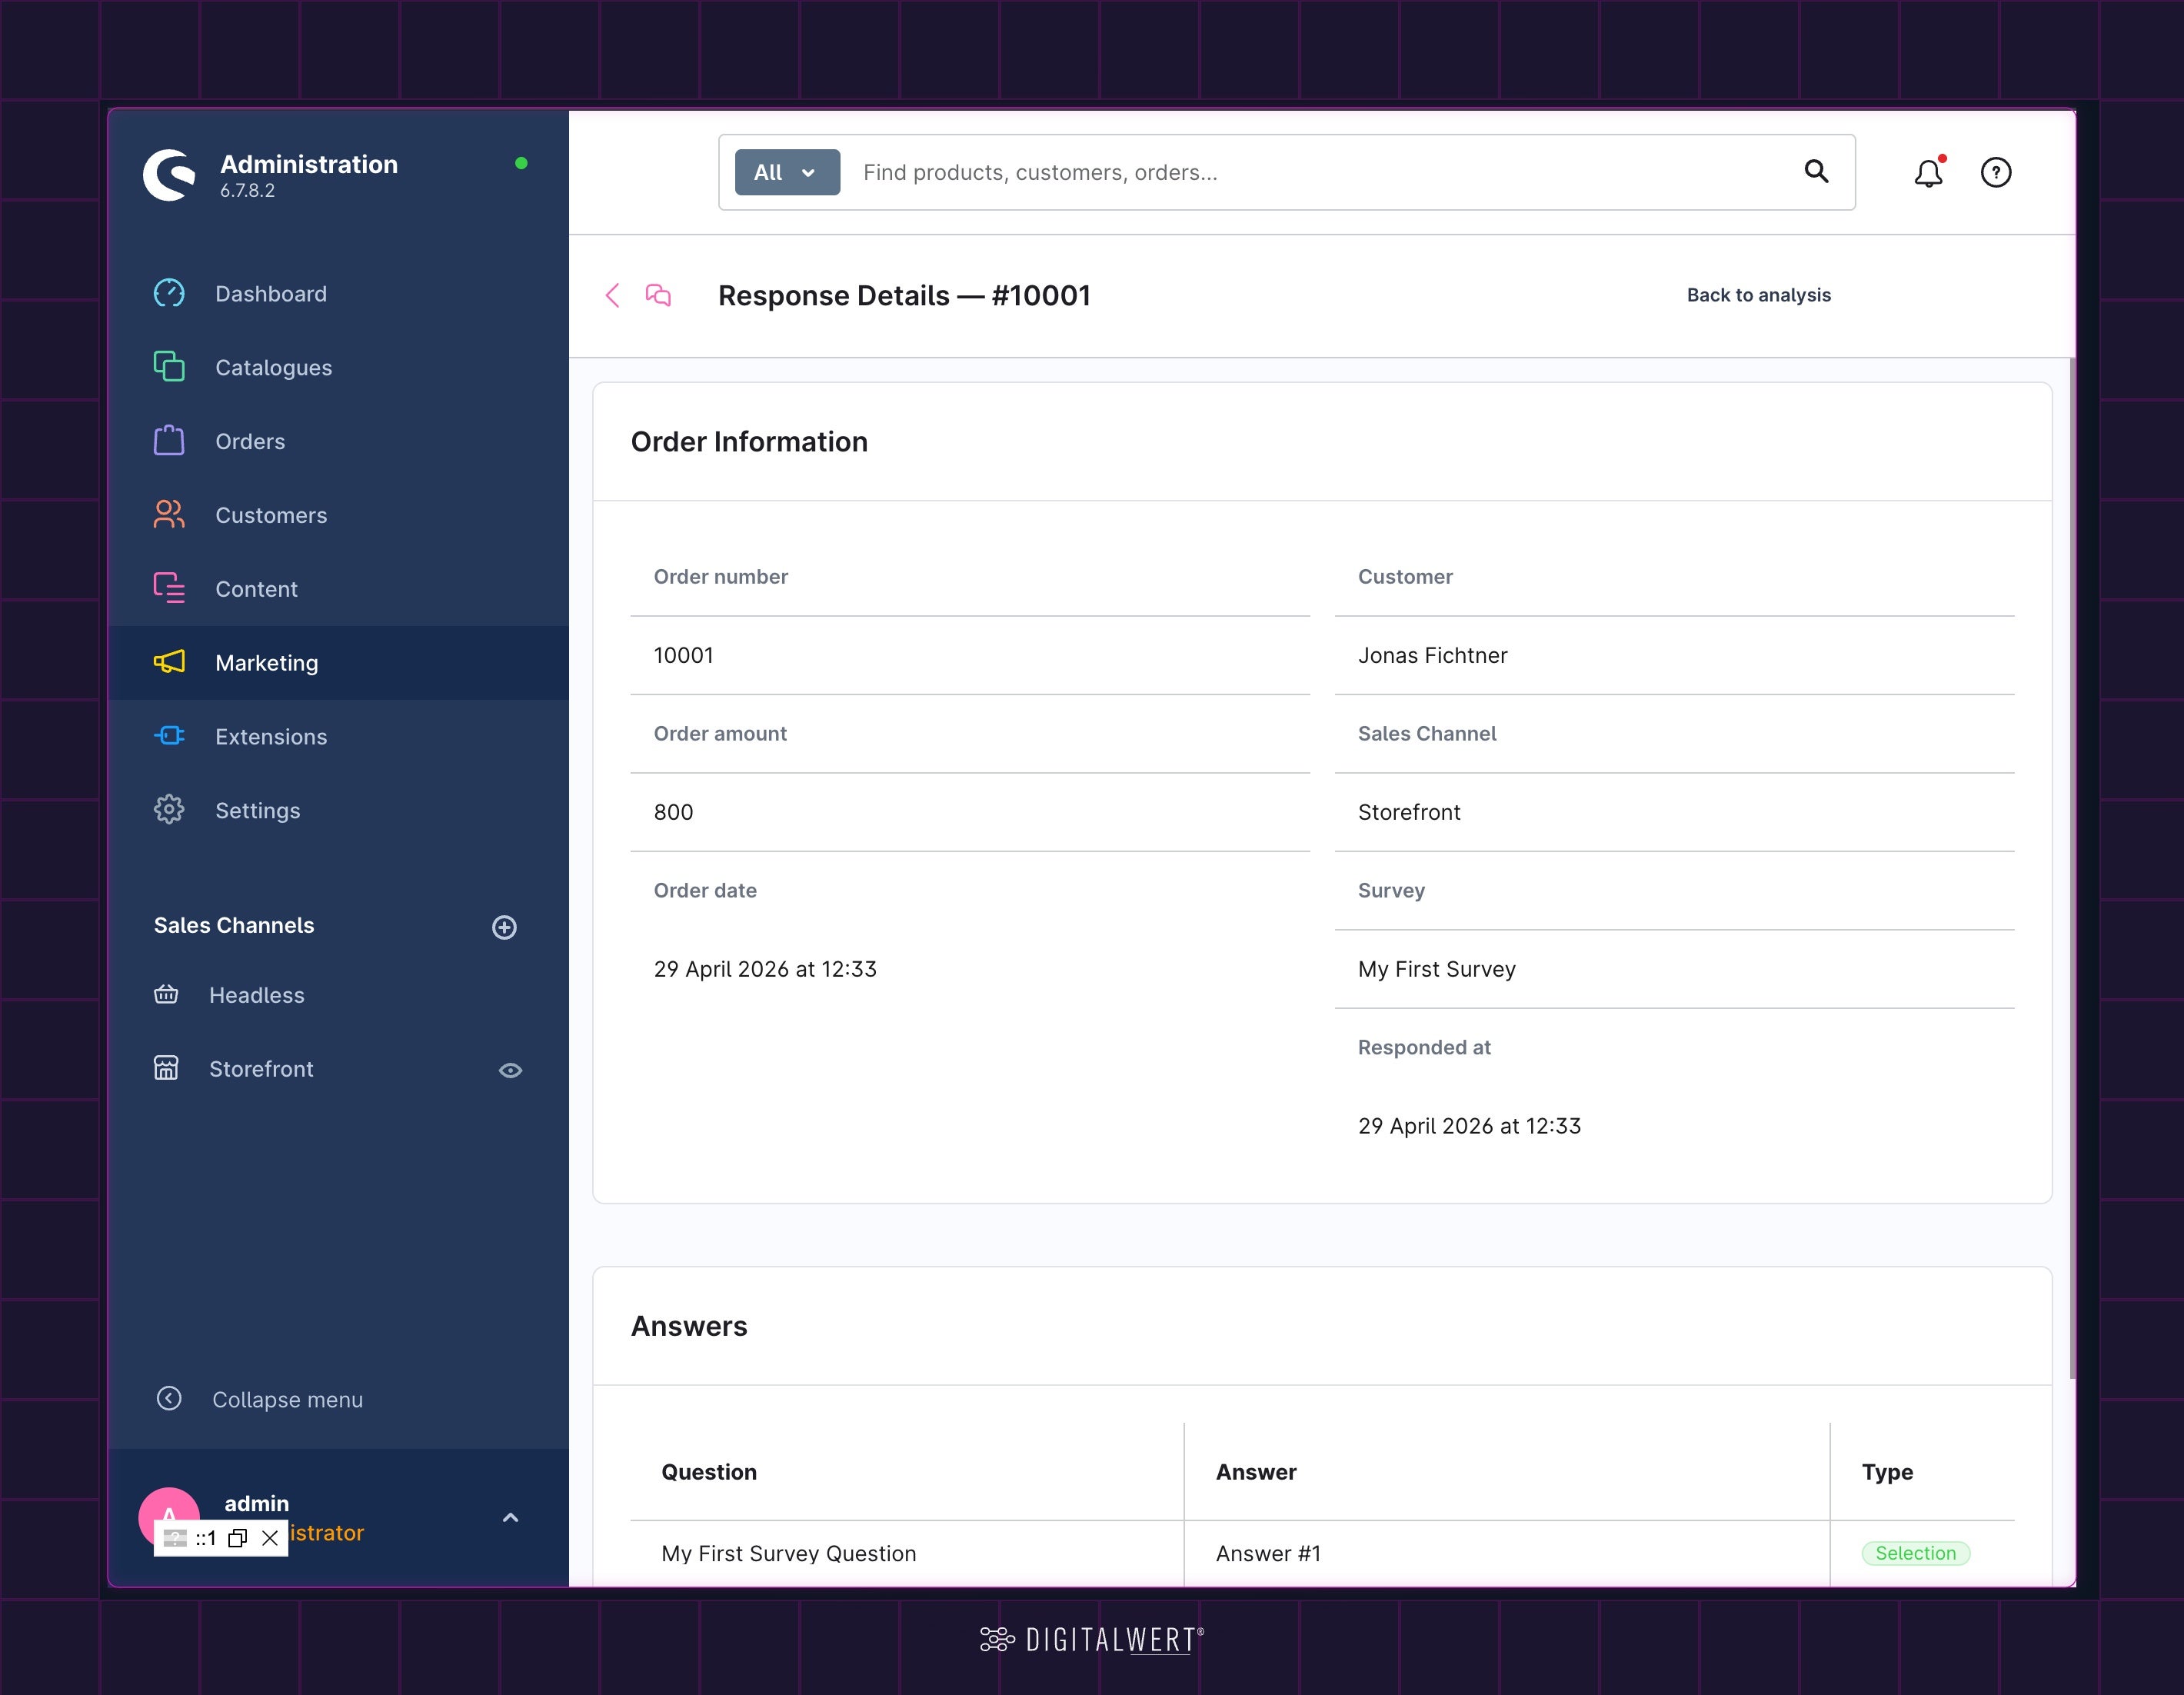Click the Response Details #10001 title
Screen dimensions: 2184x1695
[x=904, y=296]
